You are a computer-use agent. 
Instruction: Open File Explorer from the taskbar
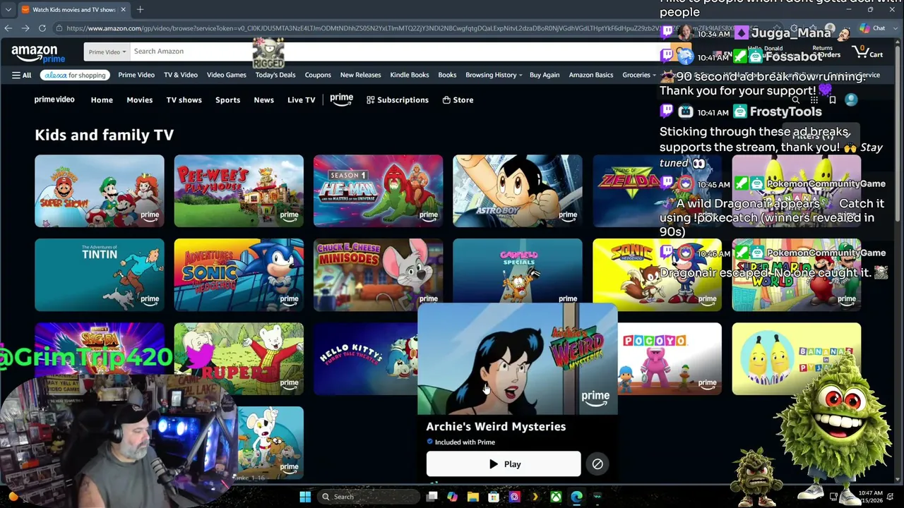[x=473, y=497]
